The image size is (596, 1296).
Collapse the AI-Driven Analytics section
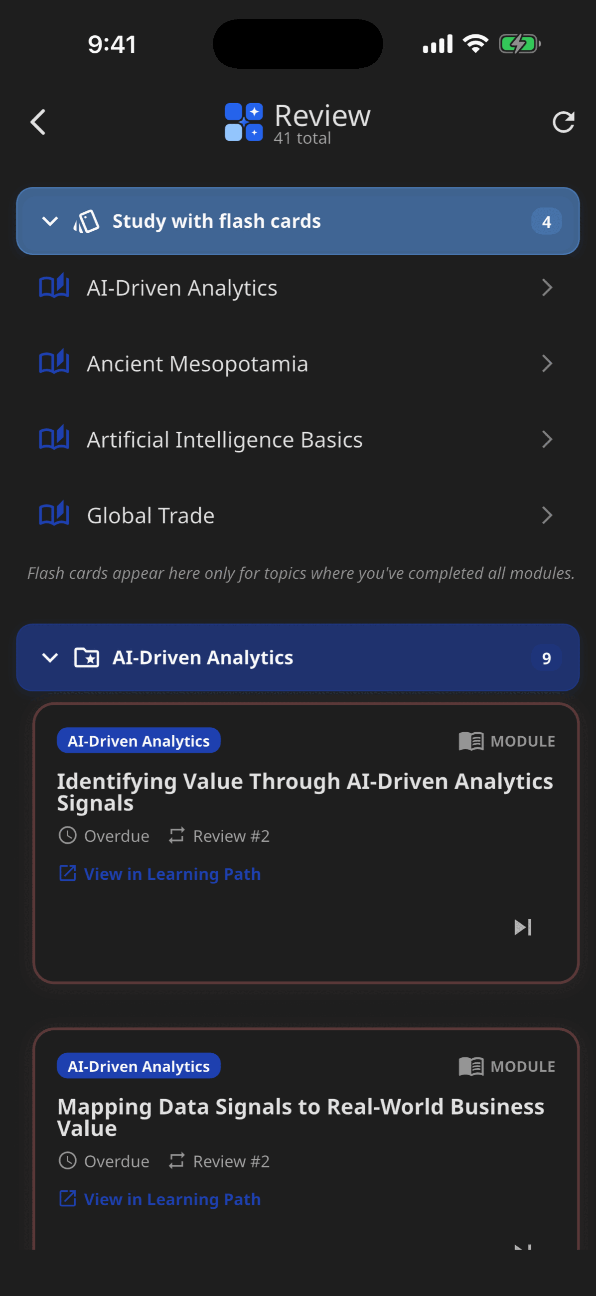50,657
